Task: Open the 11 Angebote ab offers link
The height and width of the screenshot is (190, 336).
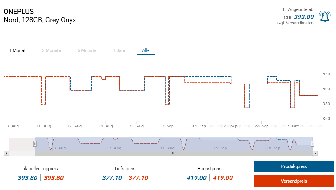Action: [298, 10]
